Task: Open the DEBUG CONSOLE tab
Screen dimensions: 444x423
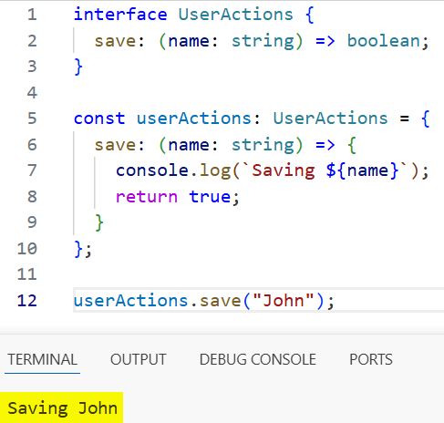Action: click(x=258, y=359)
